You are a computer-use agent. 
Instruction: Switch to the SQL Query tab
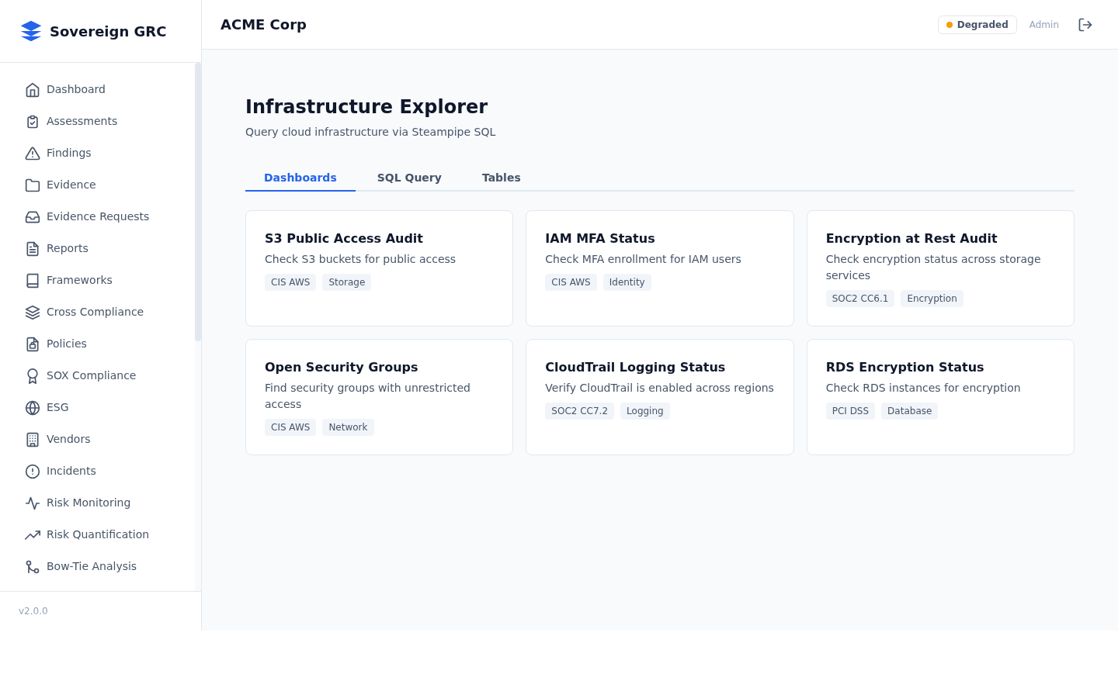[x=409, y=178]
